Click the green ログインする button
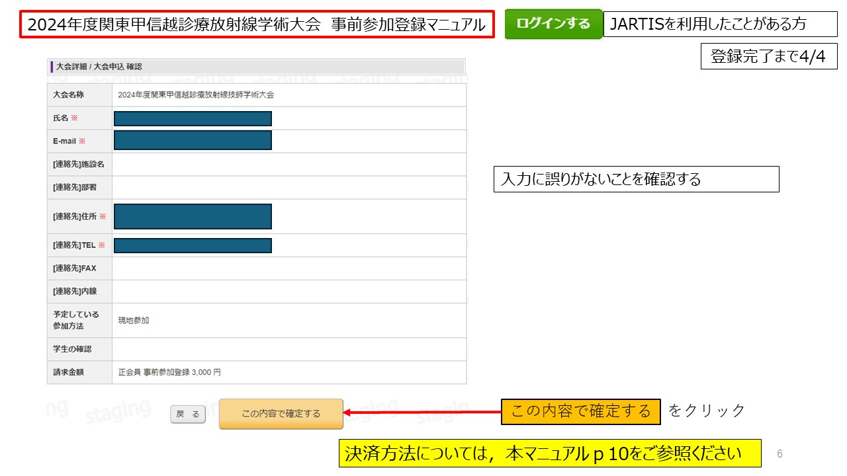The image size is (847, 476). coord(553,24)
